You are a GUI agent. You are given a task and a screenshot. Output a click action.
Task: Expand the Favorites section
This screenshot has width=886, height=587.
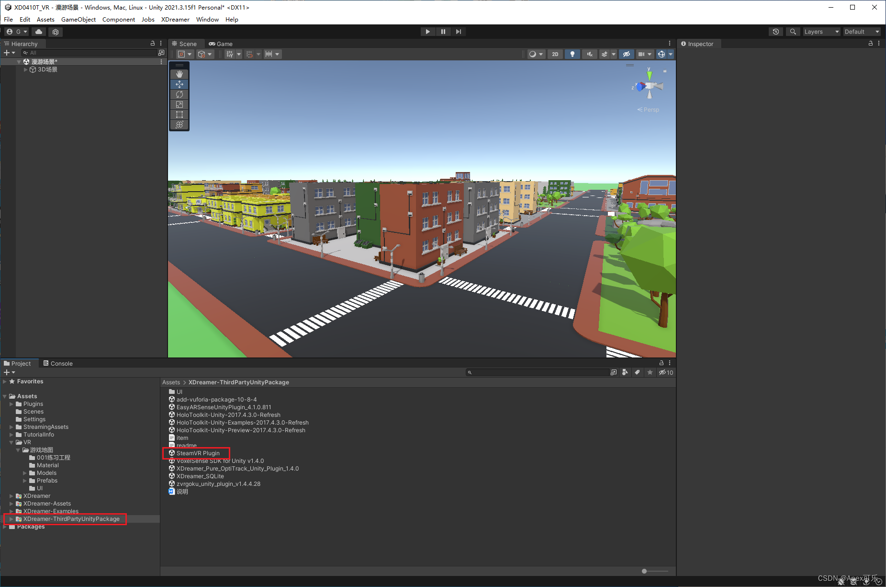[5, 381]
